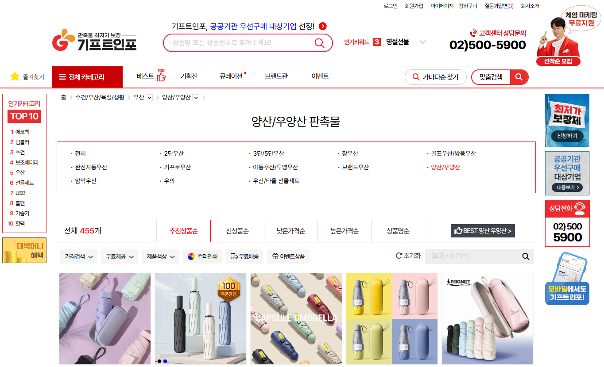Screen dimensions: 604x367
Task: Click the red arrow icon beside 선정!
Action: pyautogui.click(x=323, y=26)
